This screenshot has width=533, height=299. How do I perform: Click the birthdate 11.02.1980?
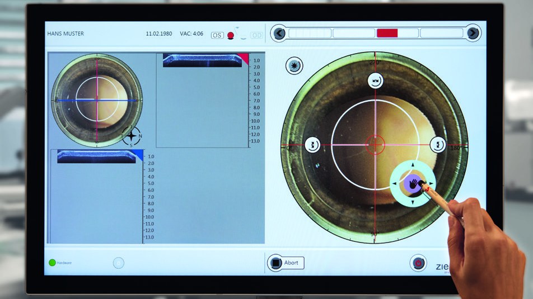[159, 34]
